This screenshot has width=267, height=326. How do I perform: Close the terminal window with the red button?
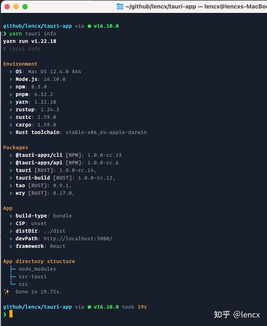click(x=7, y=7)
